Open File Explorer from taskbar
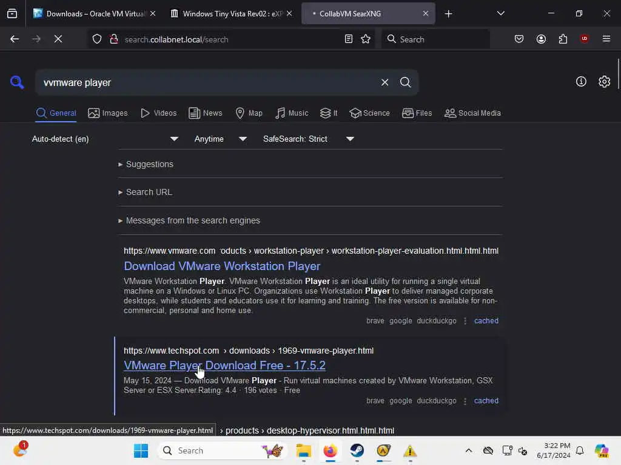The width and height of the screenshot is (621, 465). click(x=304, y=450)
